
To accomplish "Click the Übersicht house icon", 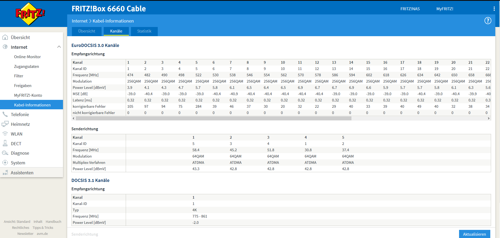I will 5,37.
